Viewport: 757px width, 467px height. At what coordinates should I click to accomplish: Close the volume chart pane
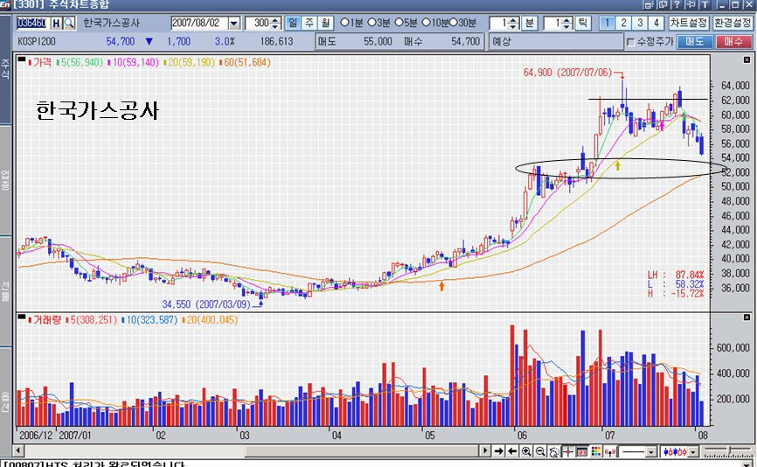pyautogui.click(x=747, y=317)
